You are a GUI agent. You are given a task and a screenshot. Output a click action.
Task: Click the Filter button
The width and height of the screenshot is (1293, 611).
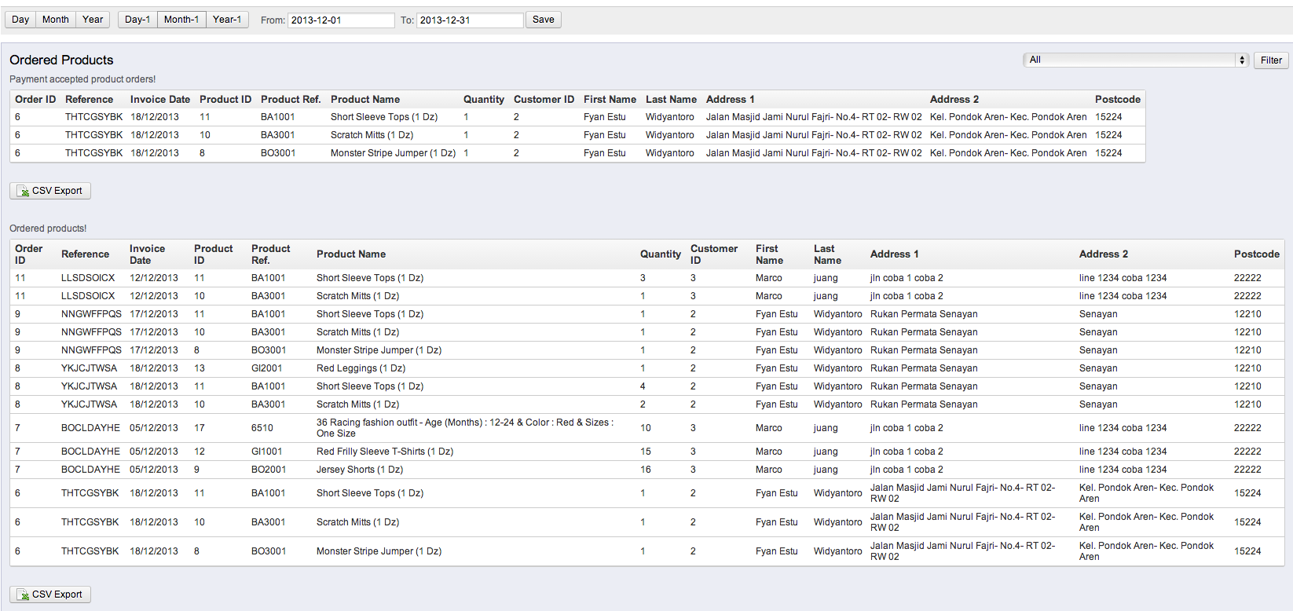tap(1271, 60)
